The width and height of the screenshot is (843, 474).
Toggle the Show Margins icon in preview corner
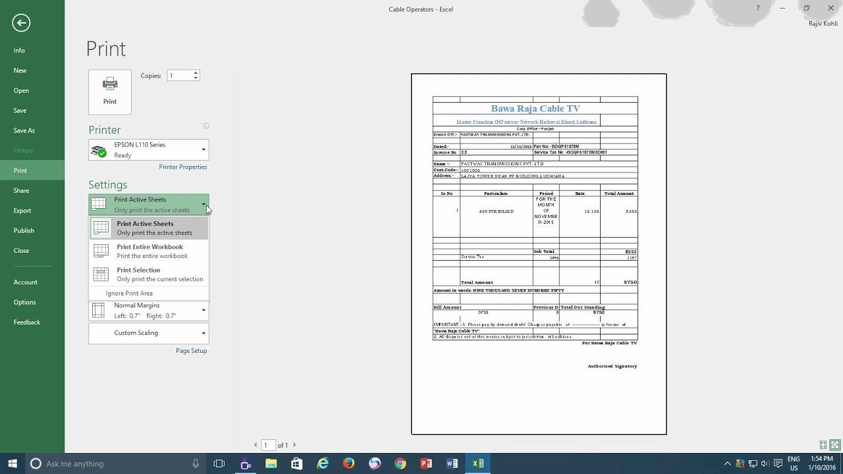coord(823,445)
